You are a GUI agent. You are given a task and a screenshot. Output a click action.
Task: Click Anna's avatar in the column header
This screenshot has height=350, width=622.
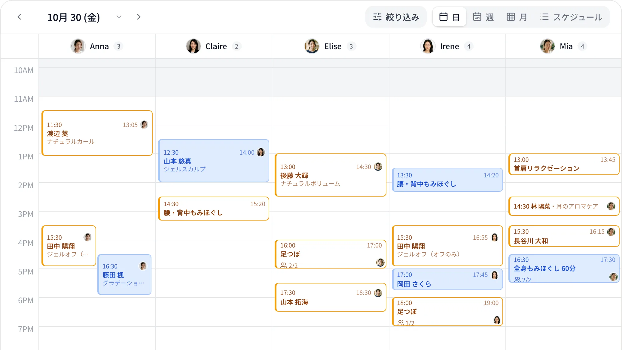(78, 46)
